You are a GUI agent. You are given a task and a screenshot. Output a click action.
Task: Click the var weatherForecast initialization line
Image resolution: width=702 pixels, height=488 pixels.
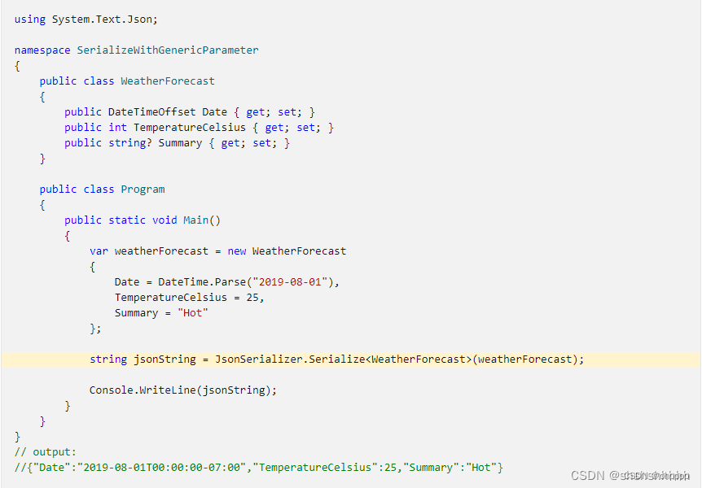218,251
